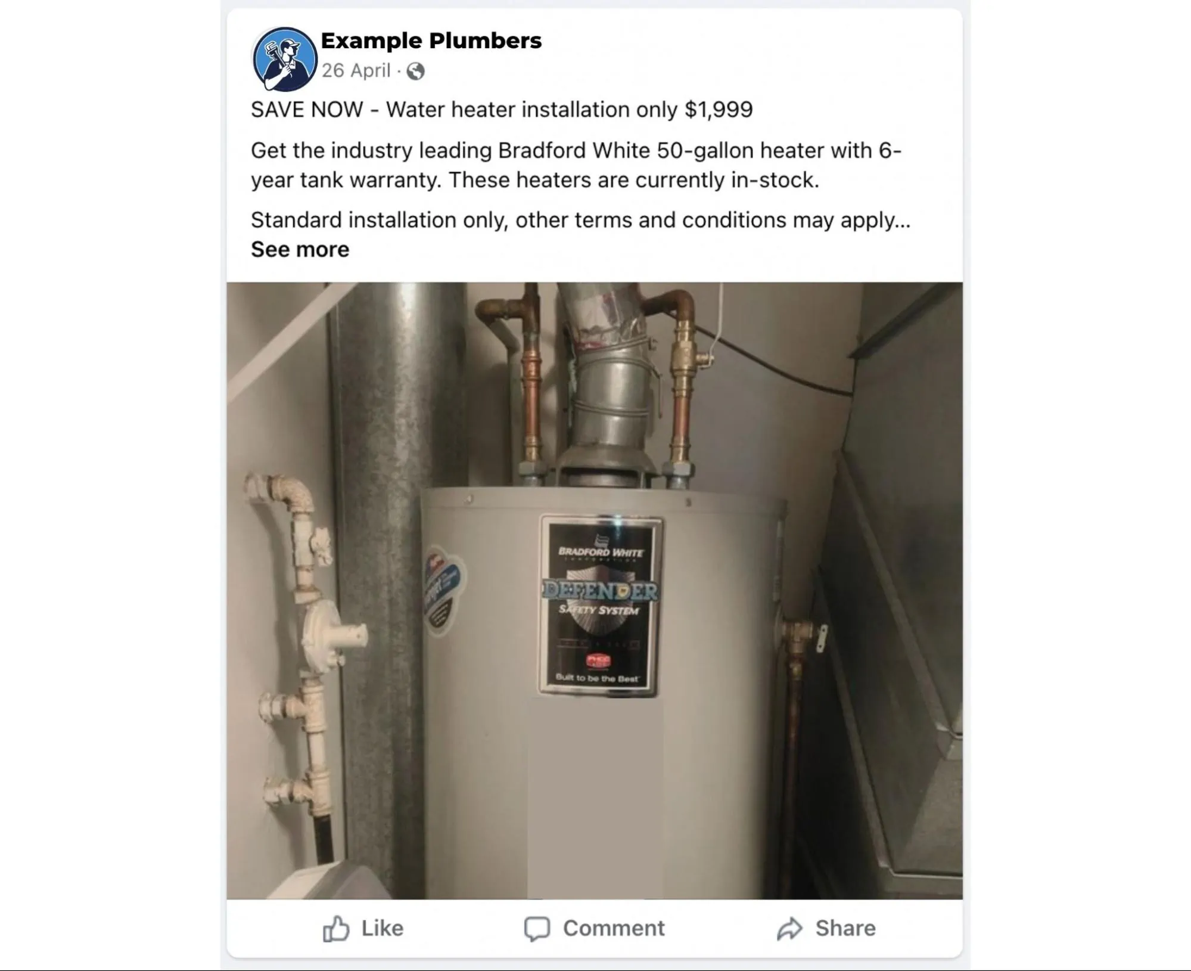Select the Share text label
Image resolution: width=1191 pixels, height=971 pixels.
tap(845, 928)
